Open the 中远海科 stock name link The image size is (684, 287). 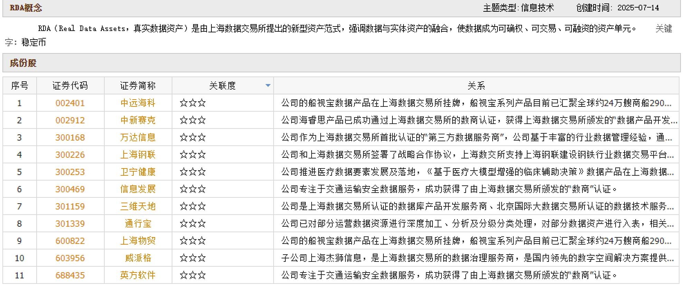coord(138,103)
